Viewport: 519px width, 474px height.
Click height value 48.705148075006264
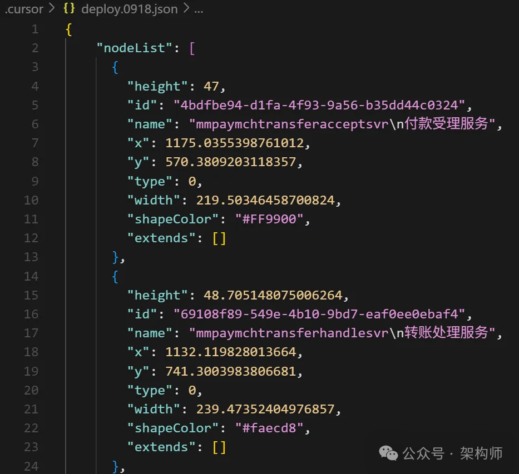coord(273,295)
